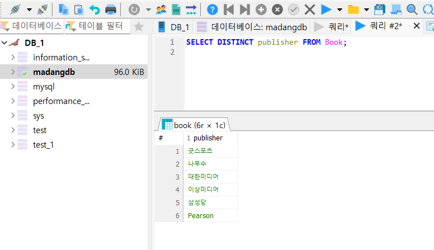Screen dimensions: 434x250
Task: Open SQL file with the yellow folder icon
Action: click(x=353, y=10)
